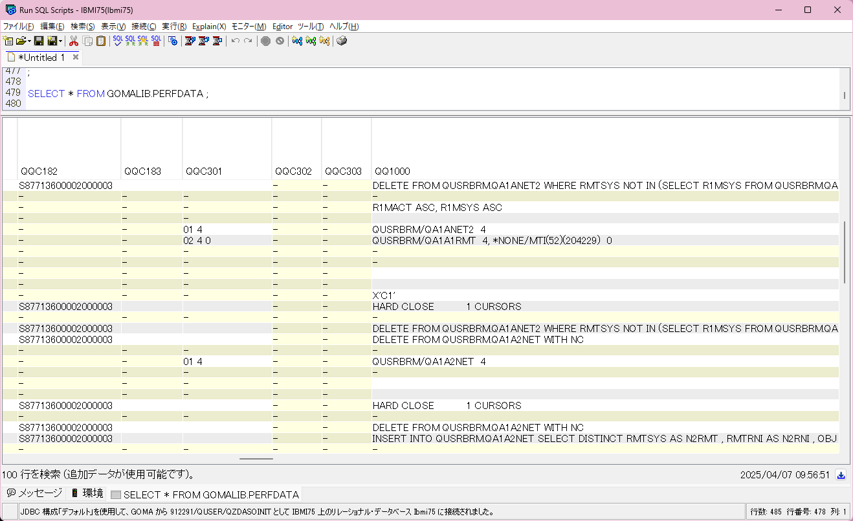
Task: Open the 接続(C) menu
Action: (144, 27)
